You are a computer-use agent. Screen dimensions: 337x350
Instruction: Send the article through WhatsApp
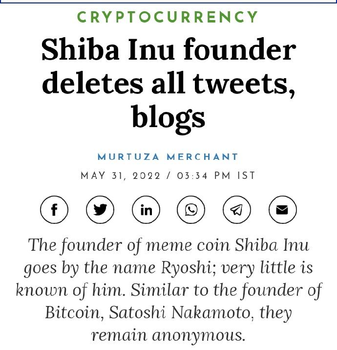coord(191,210)
